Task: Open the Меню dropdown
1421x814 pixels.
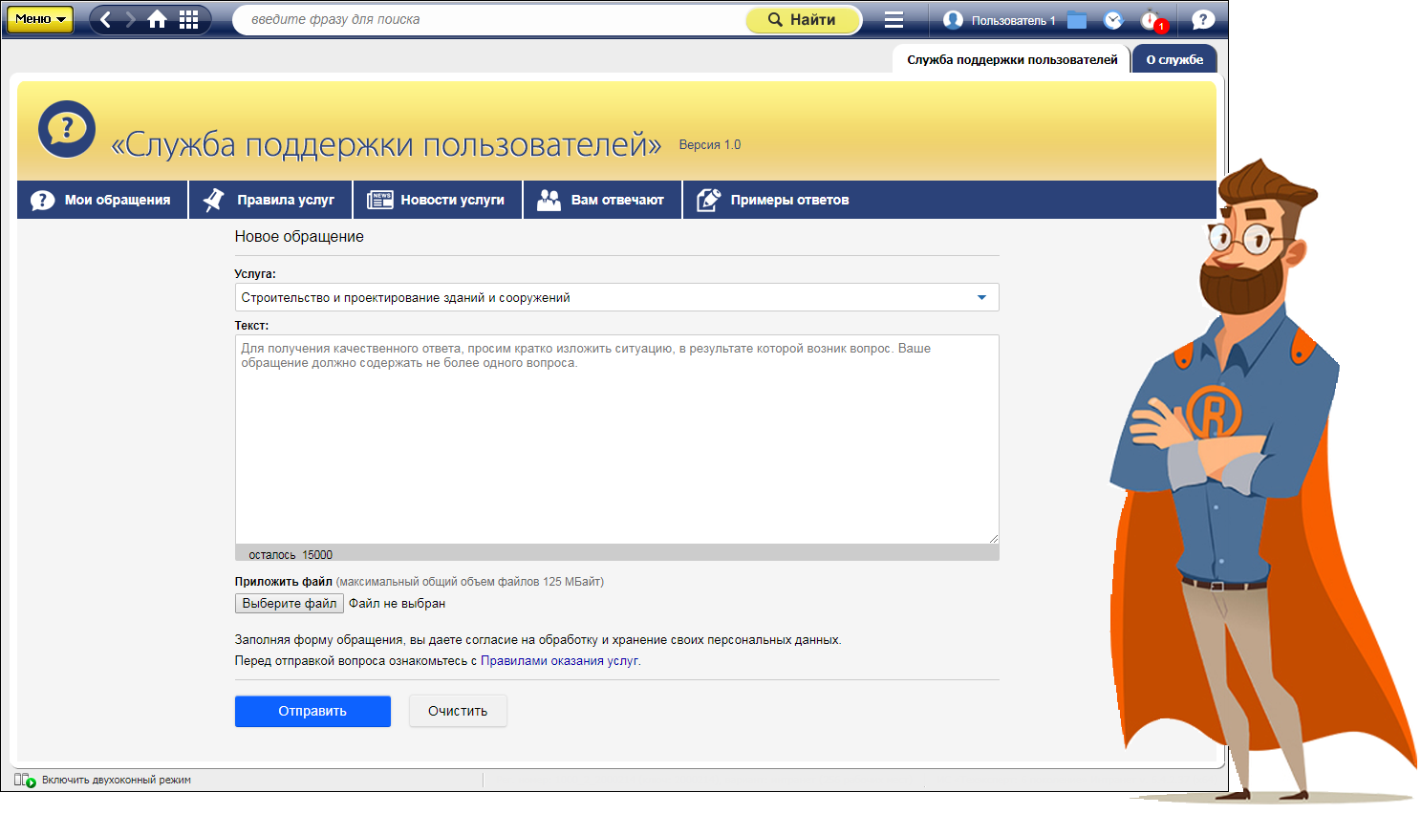Action: click(40, 19)
